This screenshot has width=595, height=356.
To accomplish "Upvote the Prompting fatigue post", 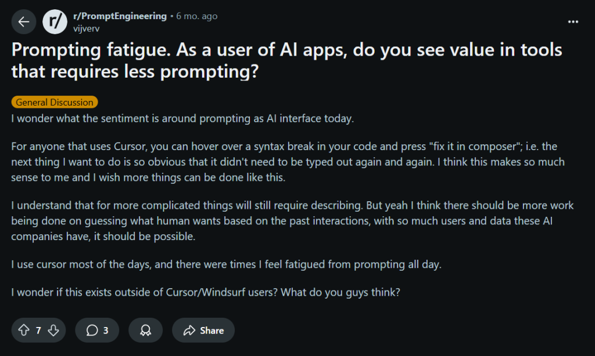I will click(x=24, y=330).
